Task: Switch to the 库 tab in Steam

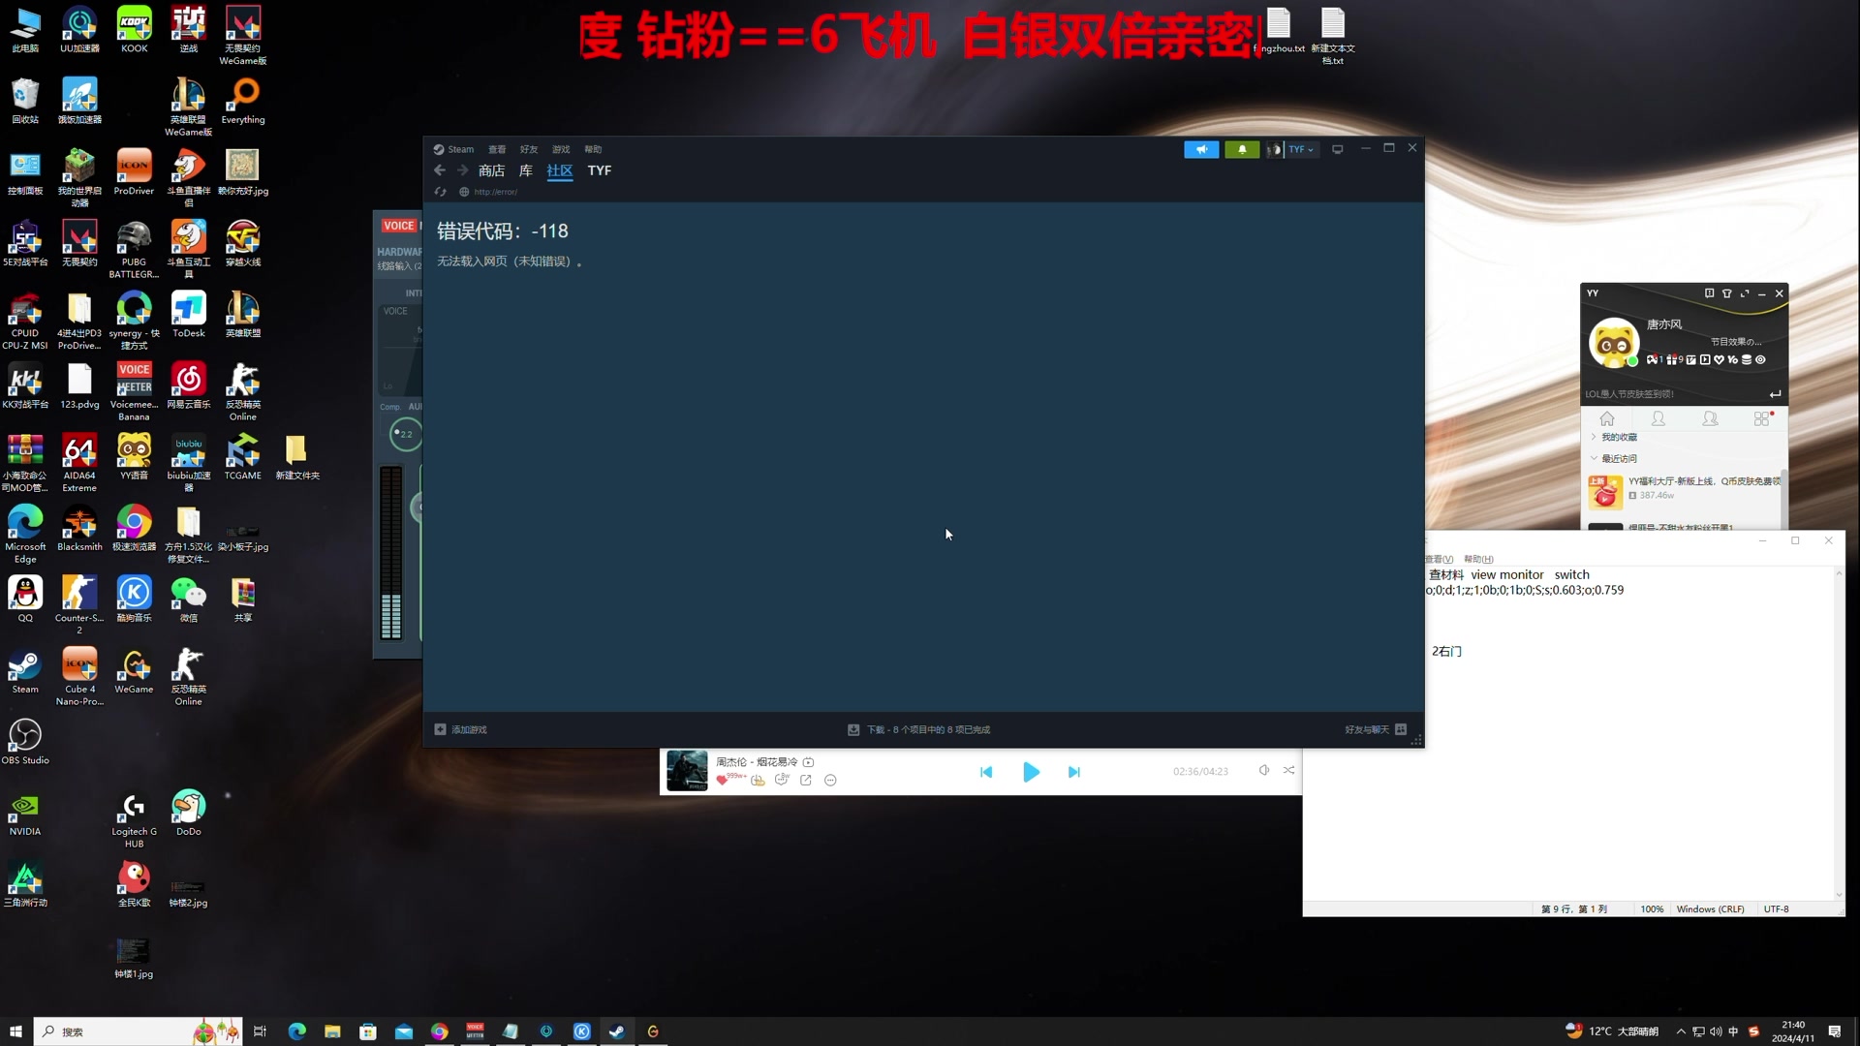Action: [525, 170]
